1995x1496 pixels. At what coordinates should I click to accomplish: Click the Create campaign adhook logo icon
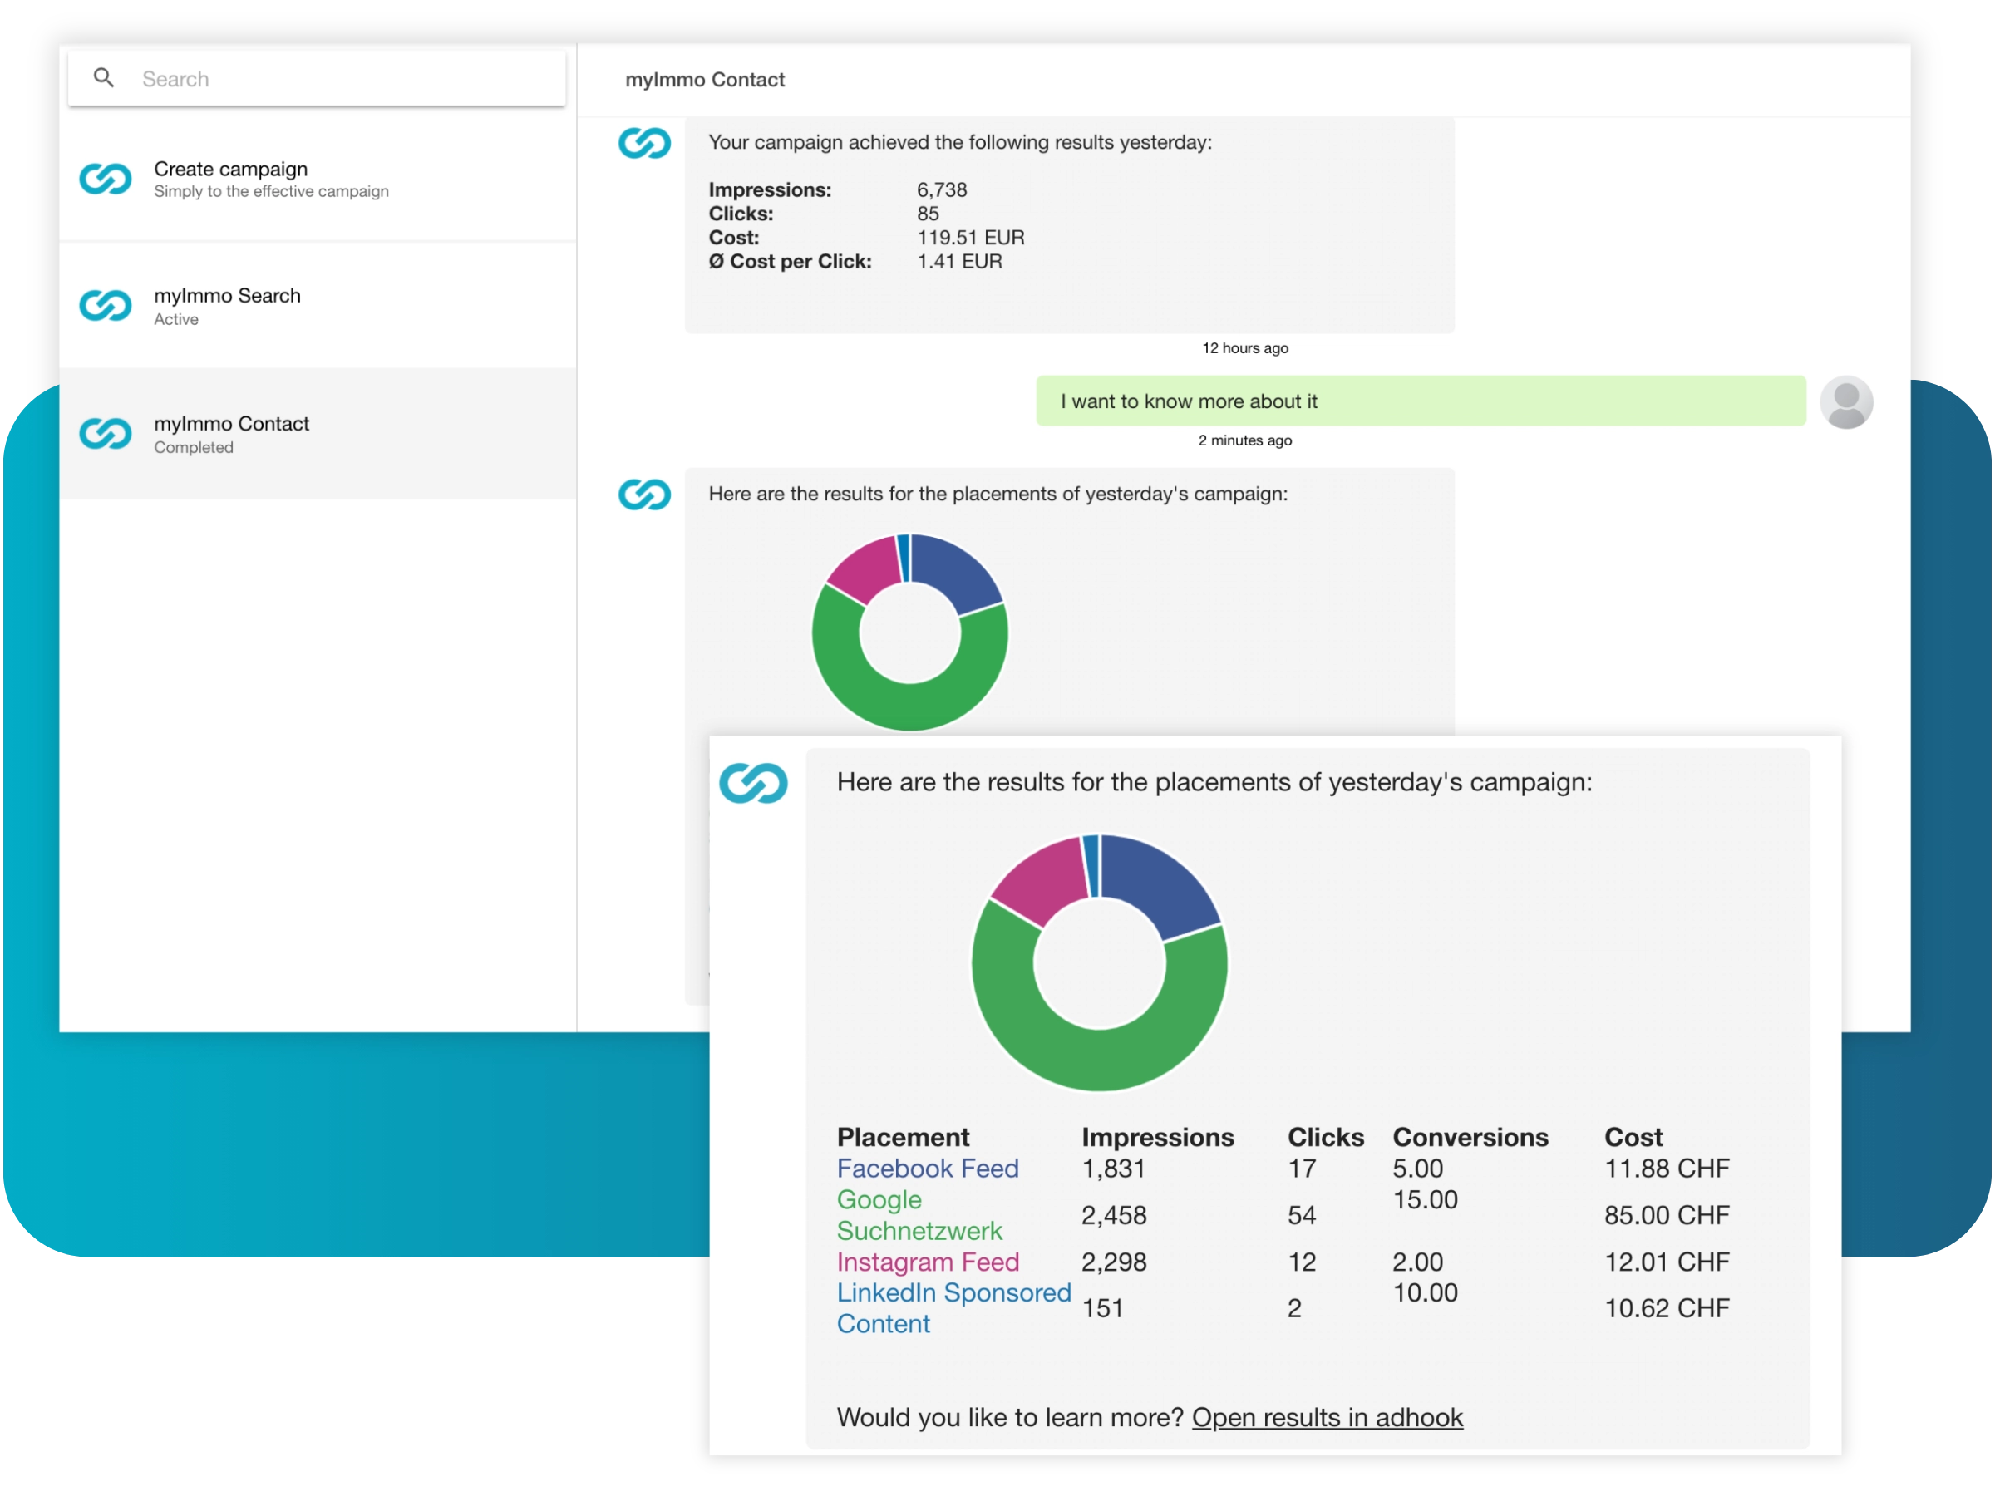click(106, 179)
